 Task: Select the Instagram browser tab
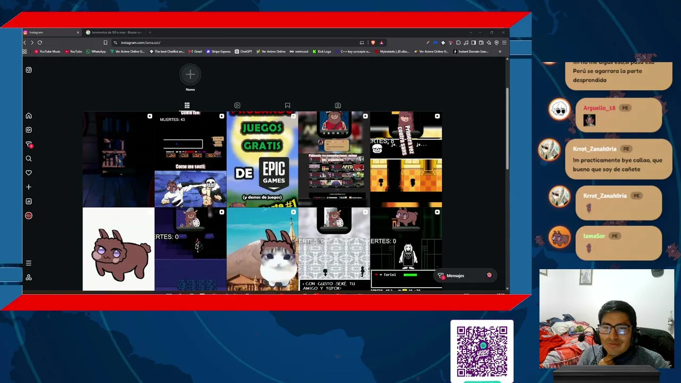(x=52, y=32)
